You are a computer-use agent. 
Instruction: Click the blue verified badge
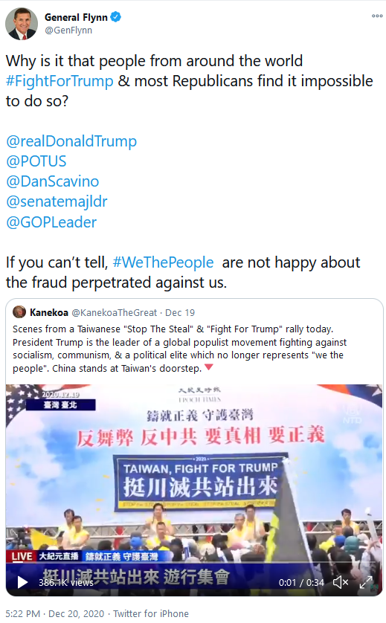(x=116, y=17)
